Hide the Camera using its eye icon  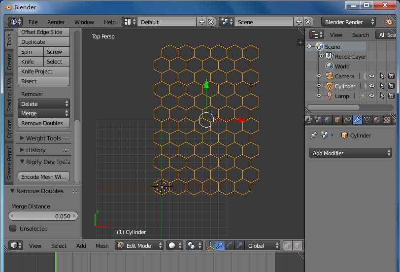(x=372, y=76)
